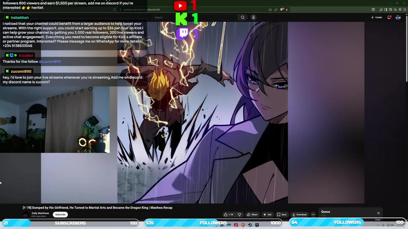Image resolution: width=408 pixels, height=229 pixels.
Task: Open the YouTube account avatar menu
Action: (398, 17)
